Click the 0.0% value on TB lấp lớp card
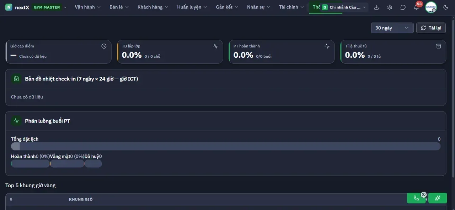Viewport: 455px width, 210px height. 132,55
